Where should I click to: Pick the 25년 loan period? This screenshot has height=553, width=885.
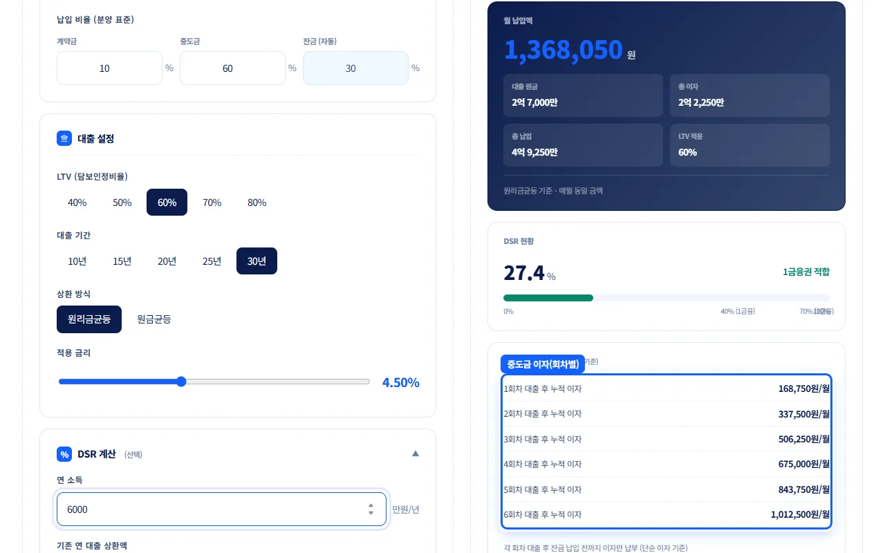212,261
